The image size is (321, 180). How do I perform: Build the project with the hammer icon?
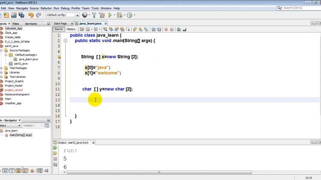click(x=94, y=15)
